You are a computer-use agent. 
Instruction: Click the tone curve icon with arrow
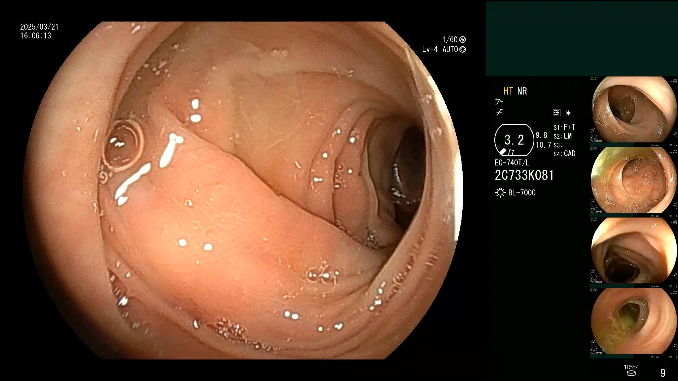pyautogui.click(x=499, y=102)
